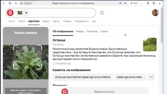Click the uploaded plant image chip thumbnail

pyautogui.click(x=20, y=13)
